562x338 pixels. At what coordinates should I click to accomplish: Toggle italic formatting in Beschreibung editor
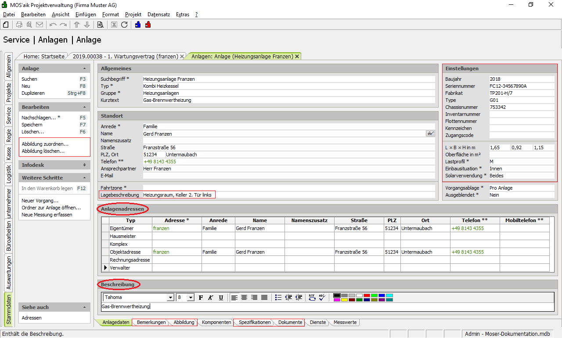click(211, 297)
